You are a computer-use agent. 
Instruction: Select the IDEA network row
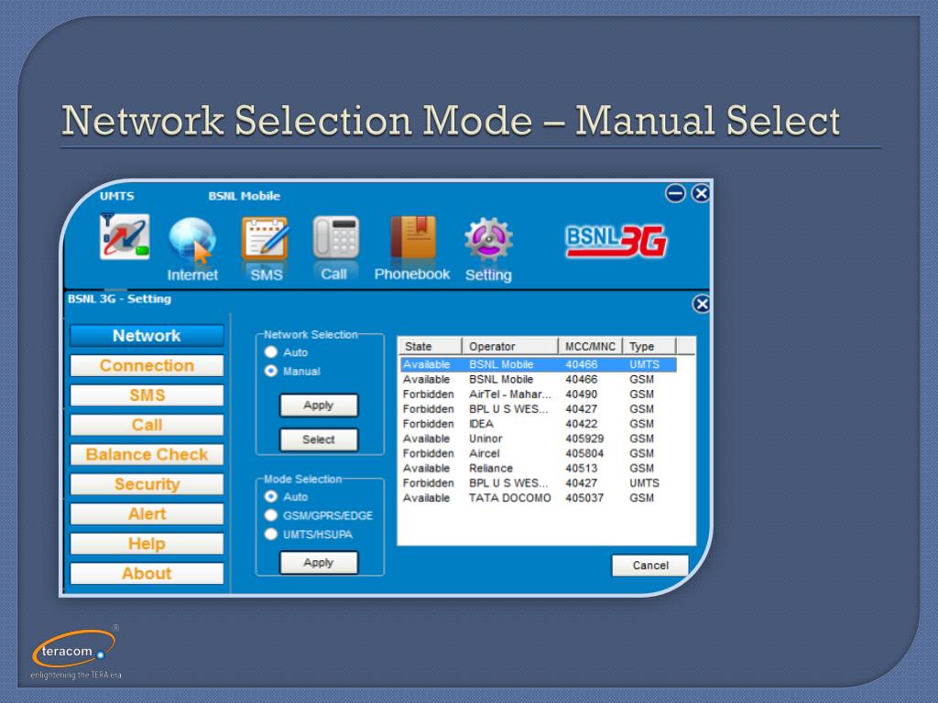(x=538, y=424)
